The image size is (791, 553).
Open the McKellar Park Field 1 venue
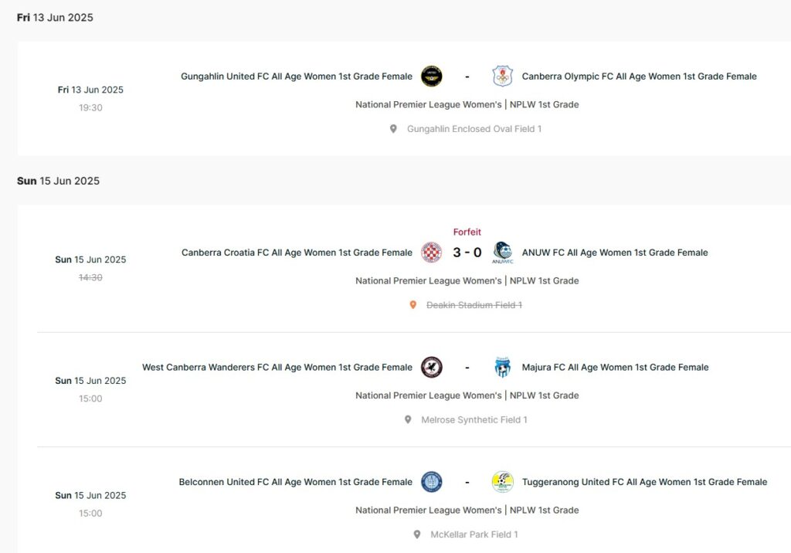473,534
